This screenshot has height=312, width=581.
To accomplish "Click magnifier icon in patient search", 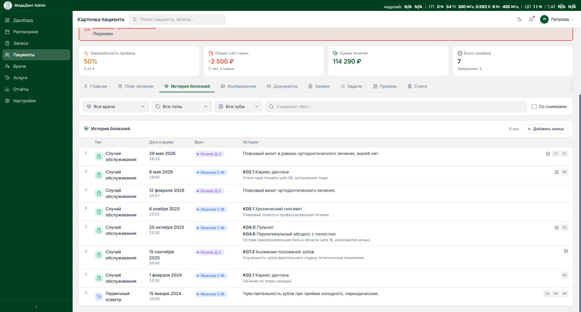I will click(x=135, y=19).
